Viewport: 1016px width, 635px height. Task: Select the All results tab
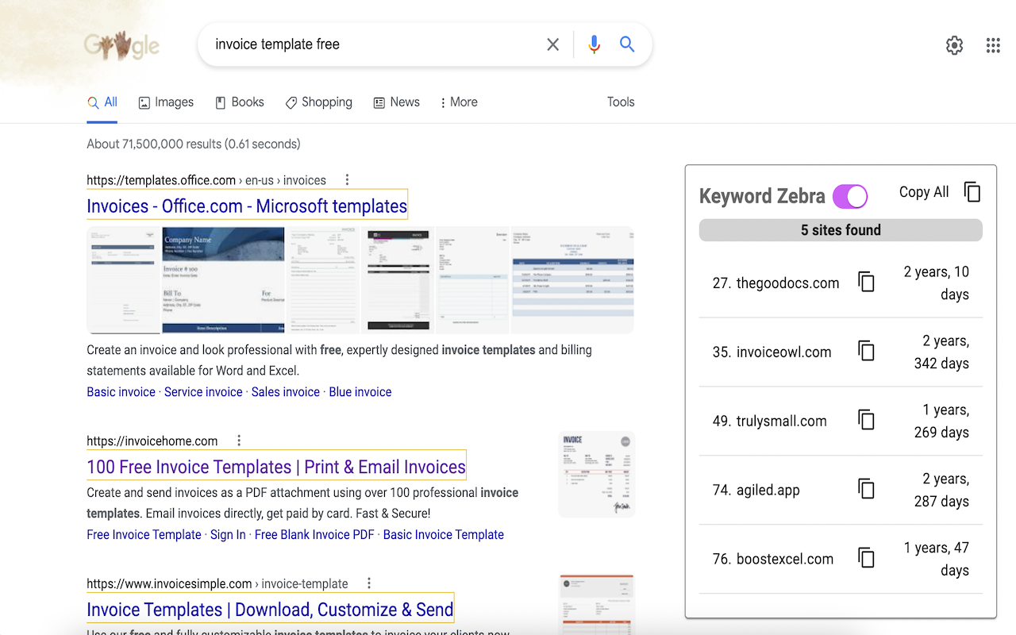102,102
